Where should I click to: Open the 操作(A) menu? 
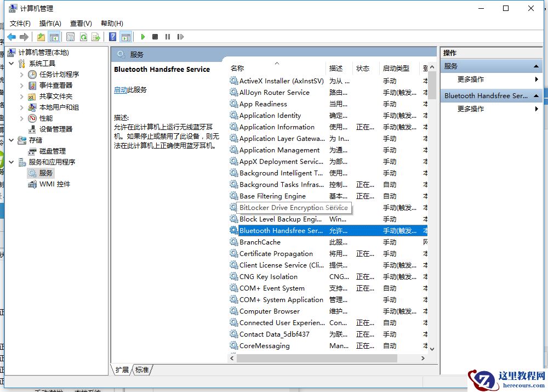click(x=50, y=23)
